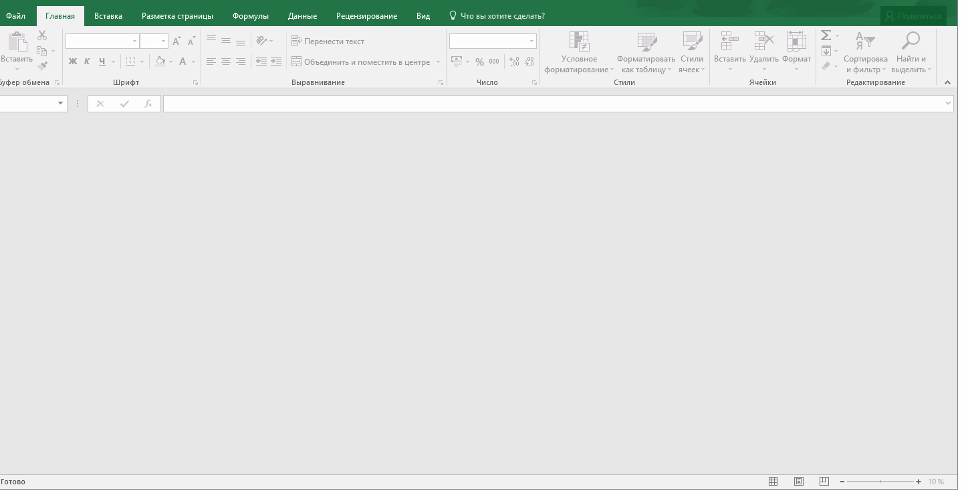This screenshot has height=497, width=968.
Task: Click the Перенести текст button
Action: pos(328,41)
